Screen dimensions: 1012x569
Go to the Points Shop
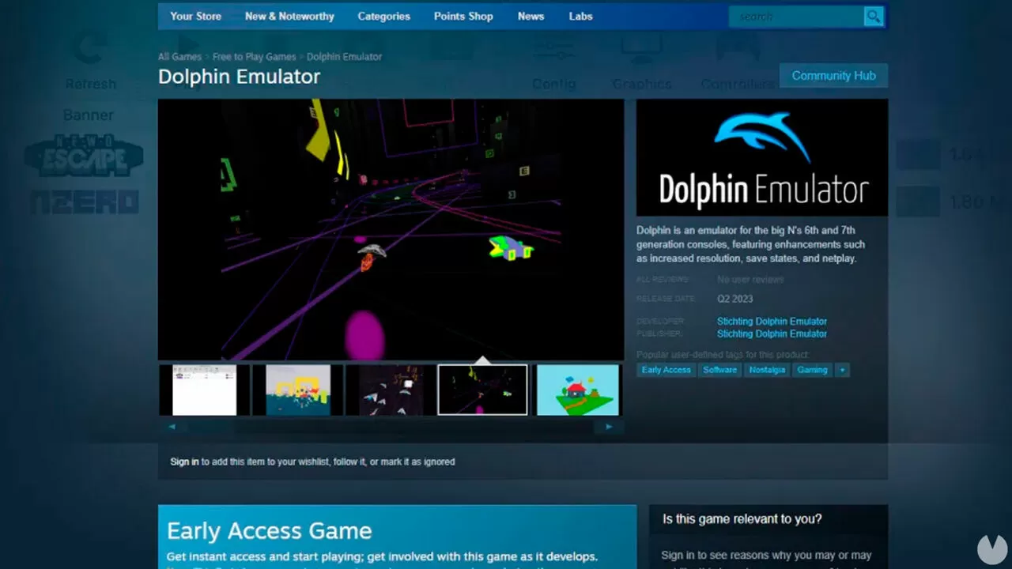tap(463, 16)
